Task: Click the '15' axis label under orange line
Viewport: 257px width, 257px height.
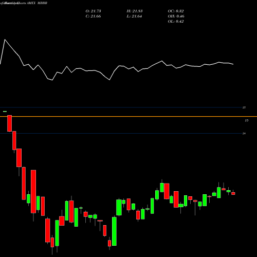Action: point(246,120)
